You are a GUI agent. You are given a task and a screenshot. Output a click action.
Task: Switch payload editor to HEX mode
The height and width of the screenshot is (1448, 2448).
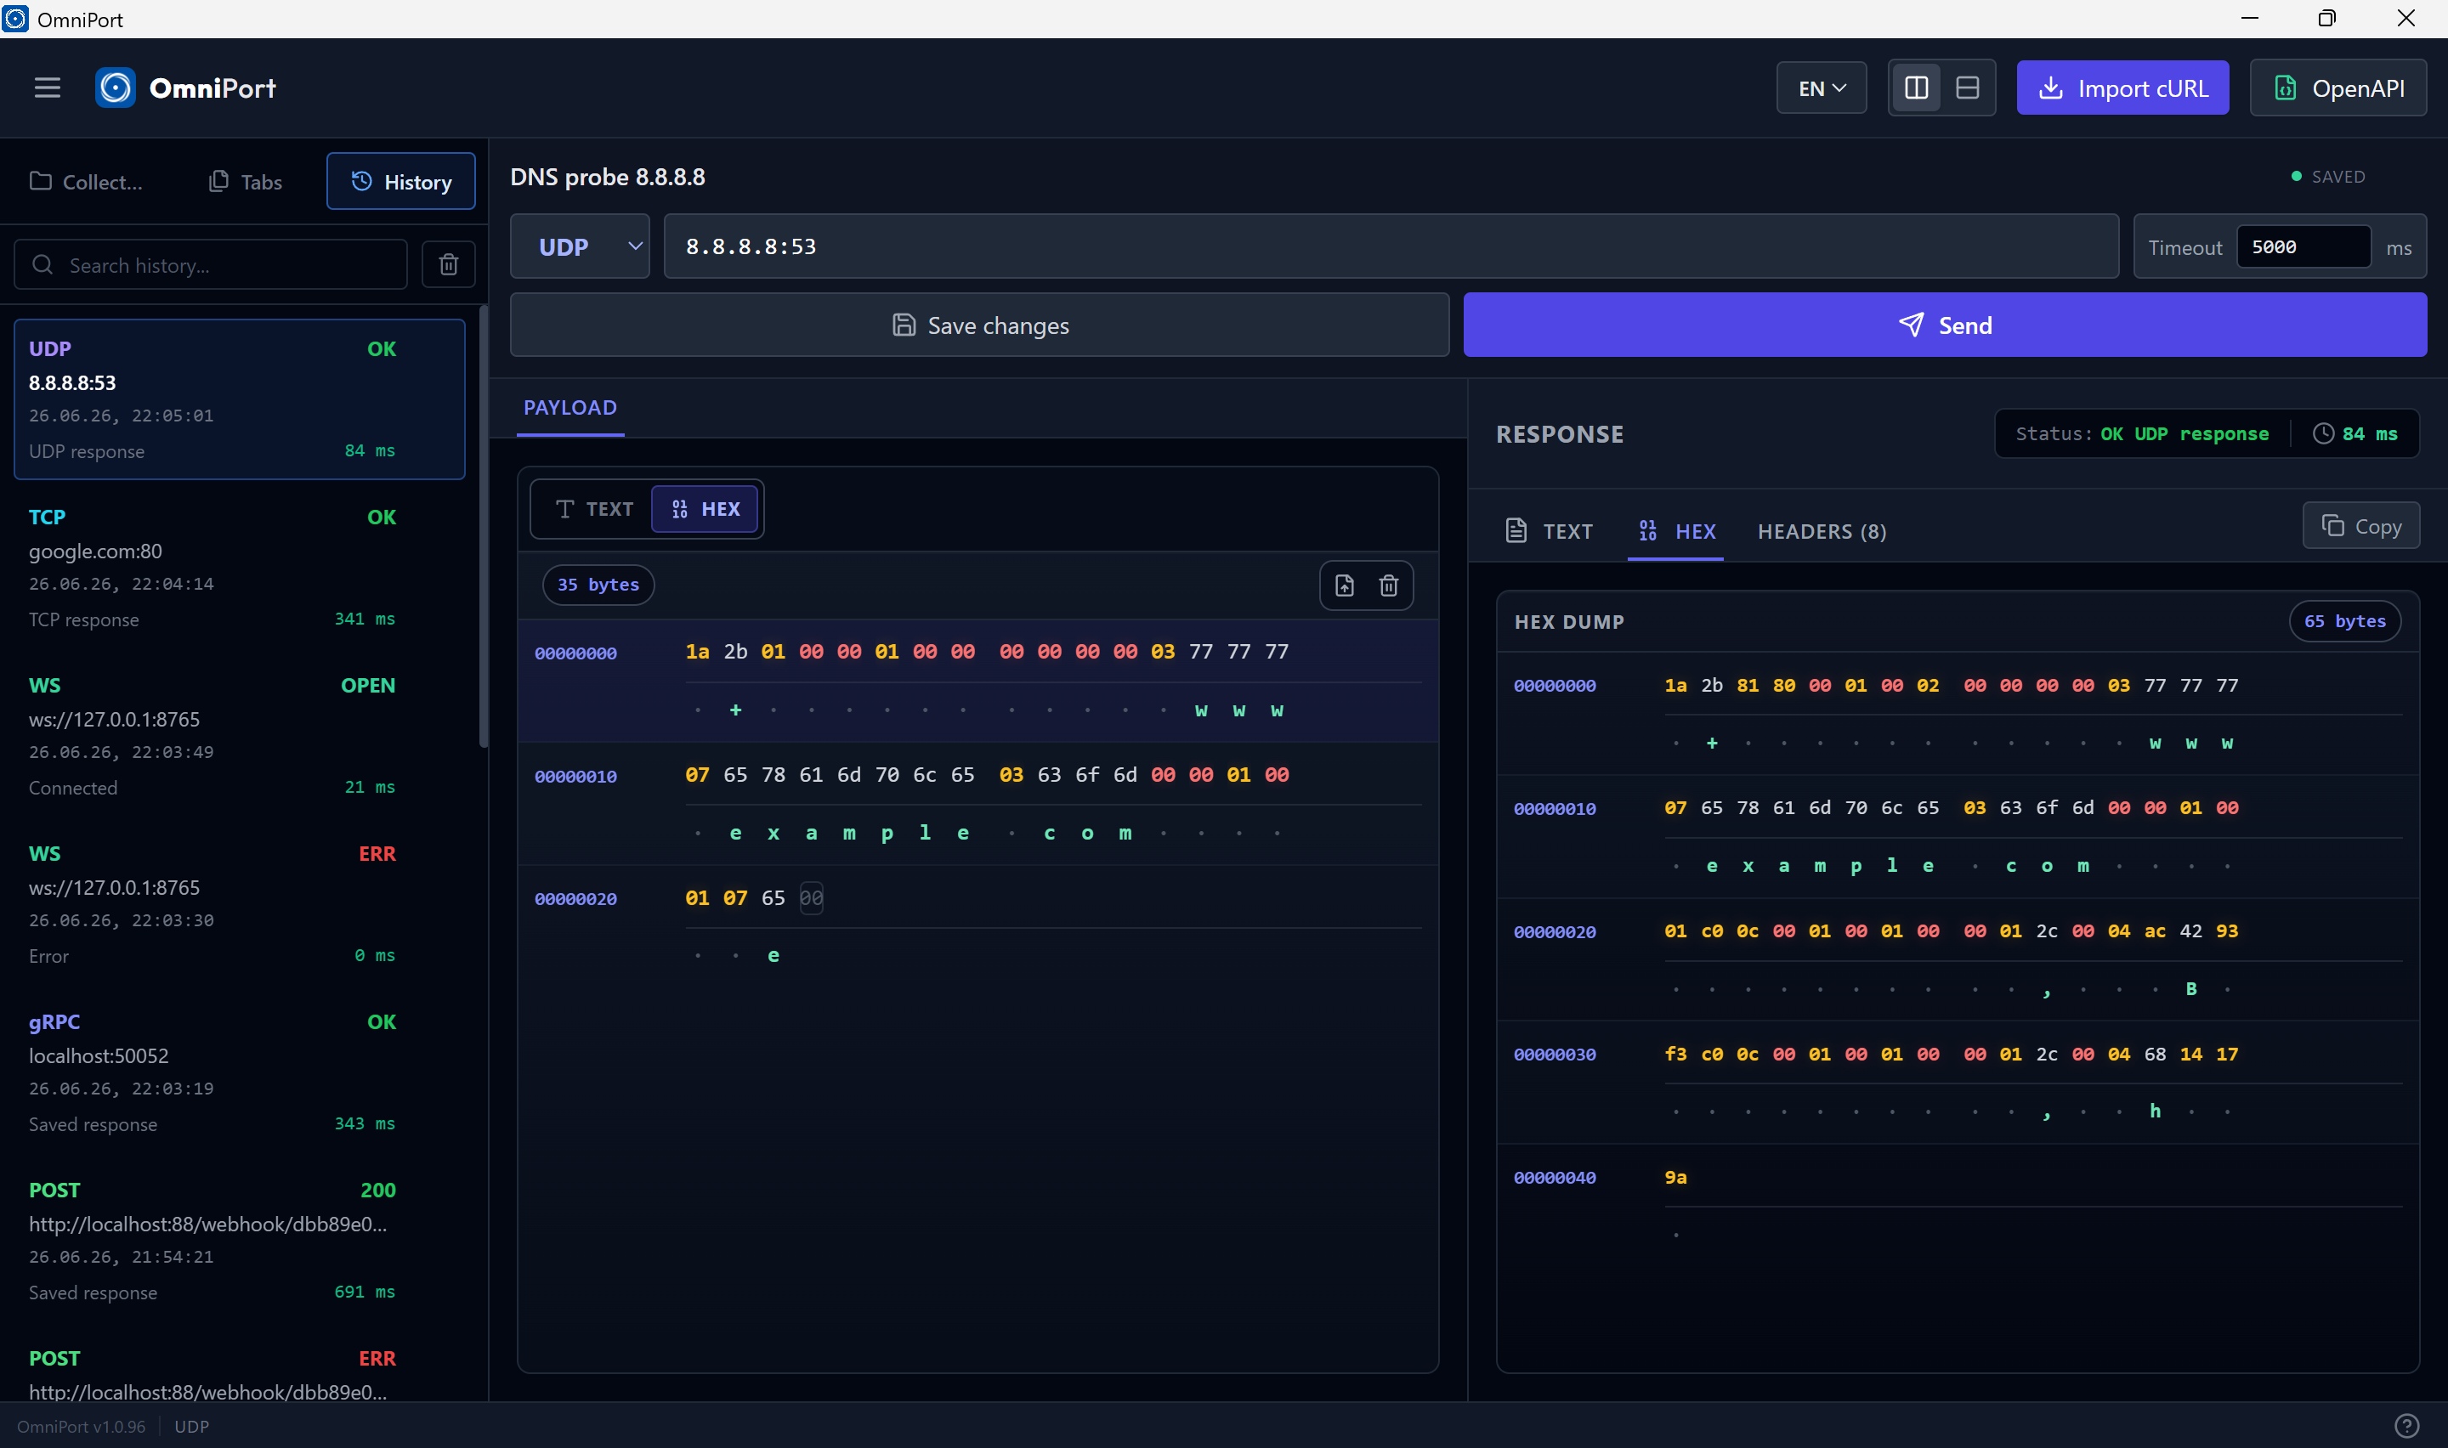[x=705, y=509]
